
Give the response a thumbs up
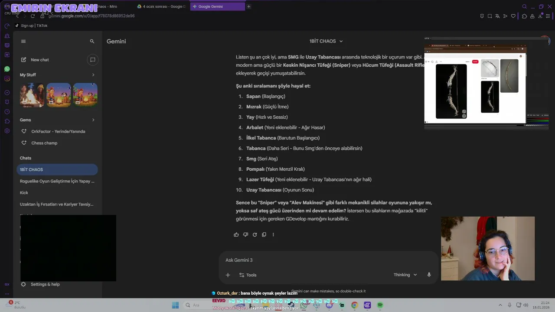[x=236, y=234]
